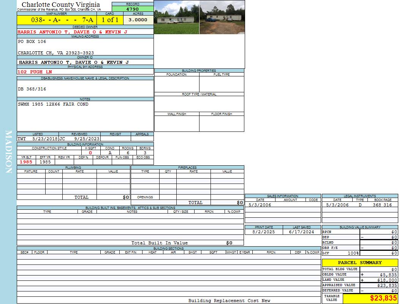399x304 pixels.
Task: Click the taxable value $23,835 in red
Action: tap(383, 298)
